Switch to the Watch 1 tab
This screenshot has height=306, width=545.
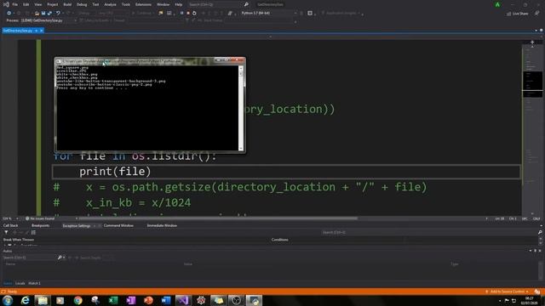34,283
